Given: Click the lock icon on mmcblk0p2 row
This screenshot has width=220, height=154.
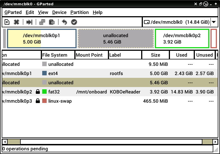Looking at the screenshot, I should coord(38,92).
